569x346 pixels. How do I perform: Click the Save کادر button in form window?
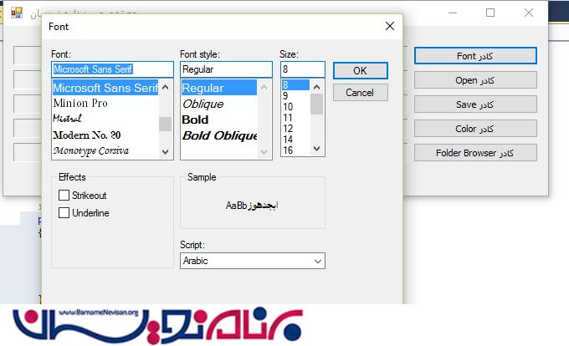point(475,104)
